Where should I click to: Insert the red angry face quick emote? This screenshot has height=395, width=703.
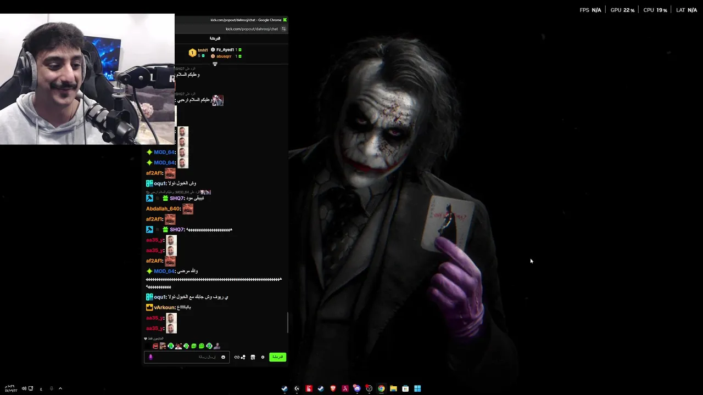click(x=155, y=346)
